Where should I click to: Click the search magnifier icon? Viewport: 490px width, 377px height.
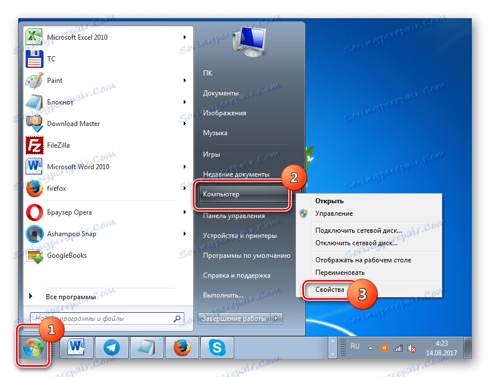(x=177, y=319)
